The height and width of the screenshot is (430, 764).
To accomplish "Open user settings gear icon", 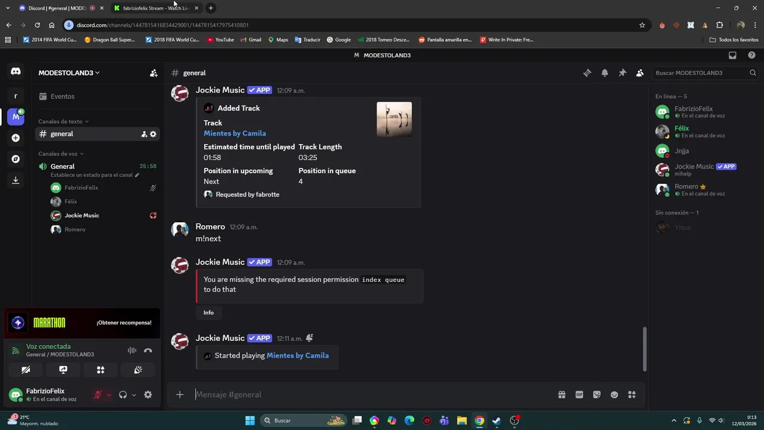I will point(148,395).
